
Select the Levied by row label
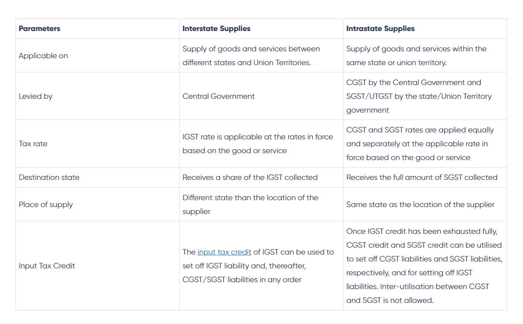click(x=35, y=96)
